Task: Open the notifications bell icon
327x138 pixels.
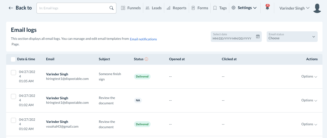Action: [267, 8]
